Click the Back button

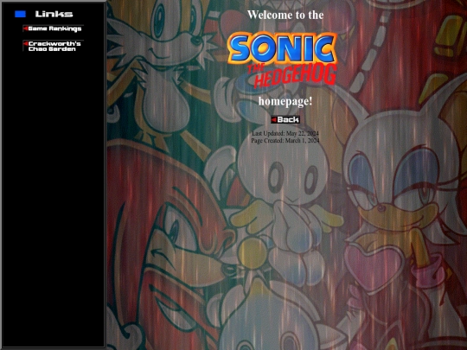click(x=285, y=119)
